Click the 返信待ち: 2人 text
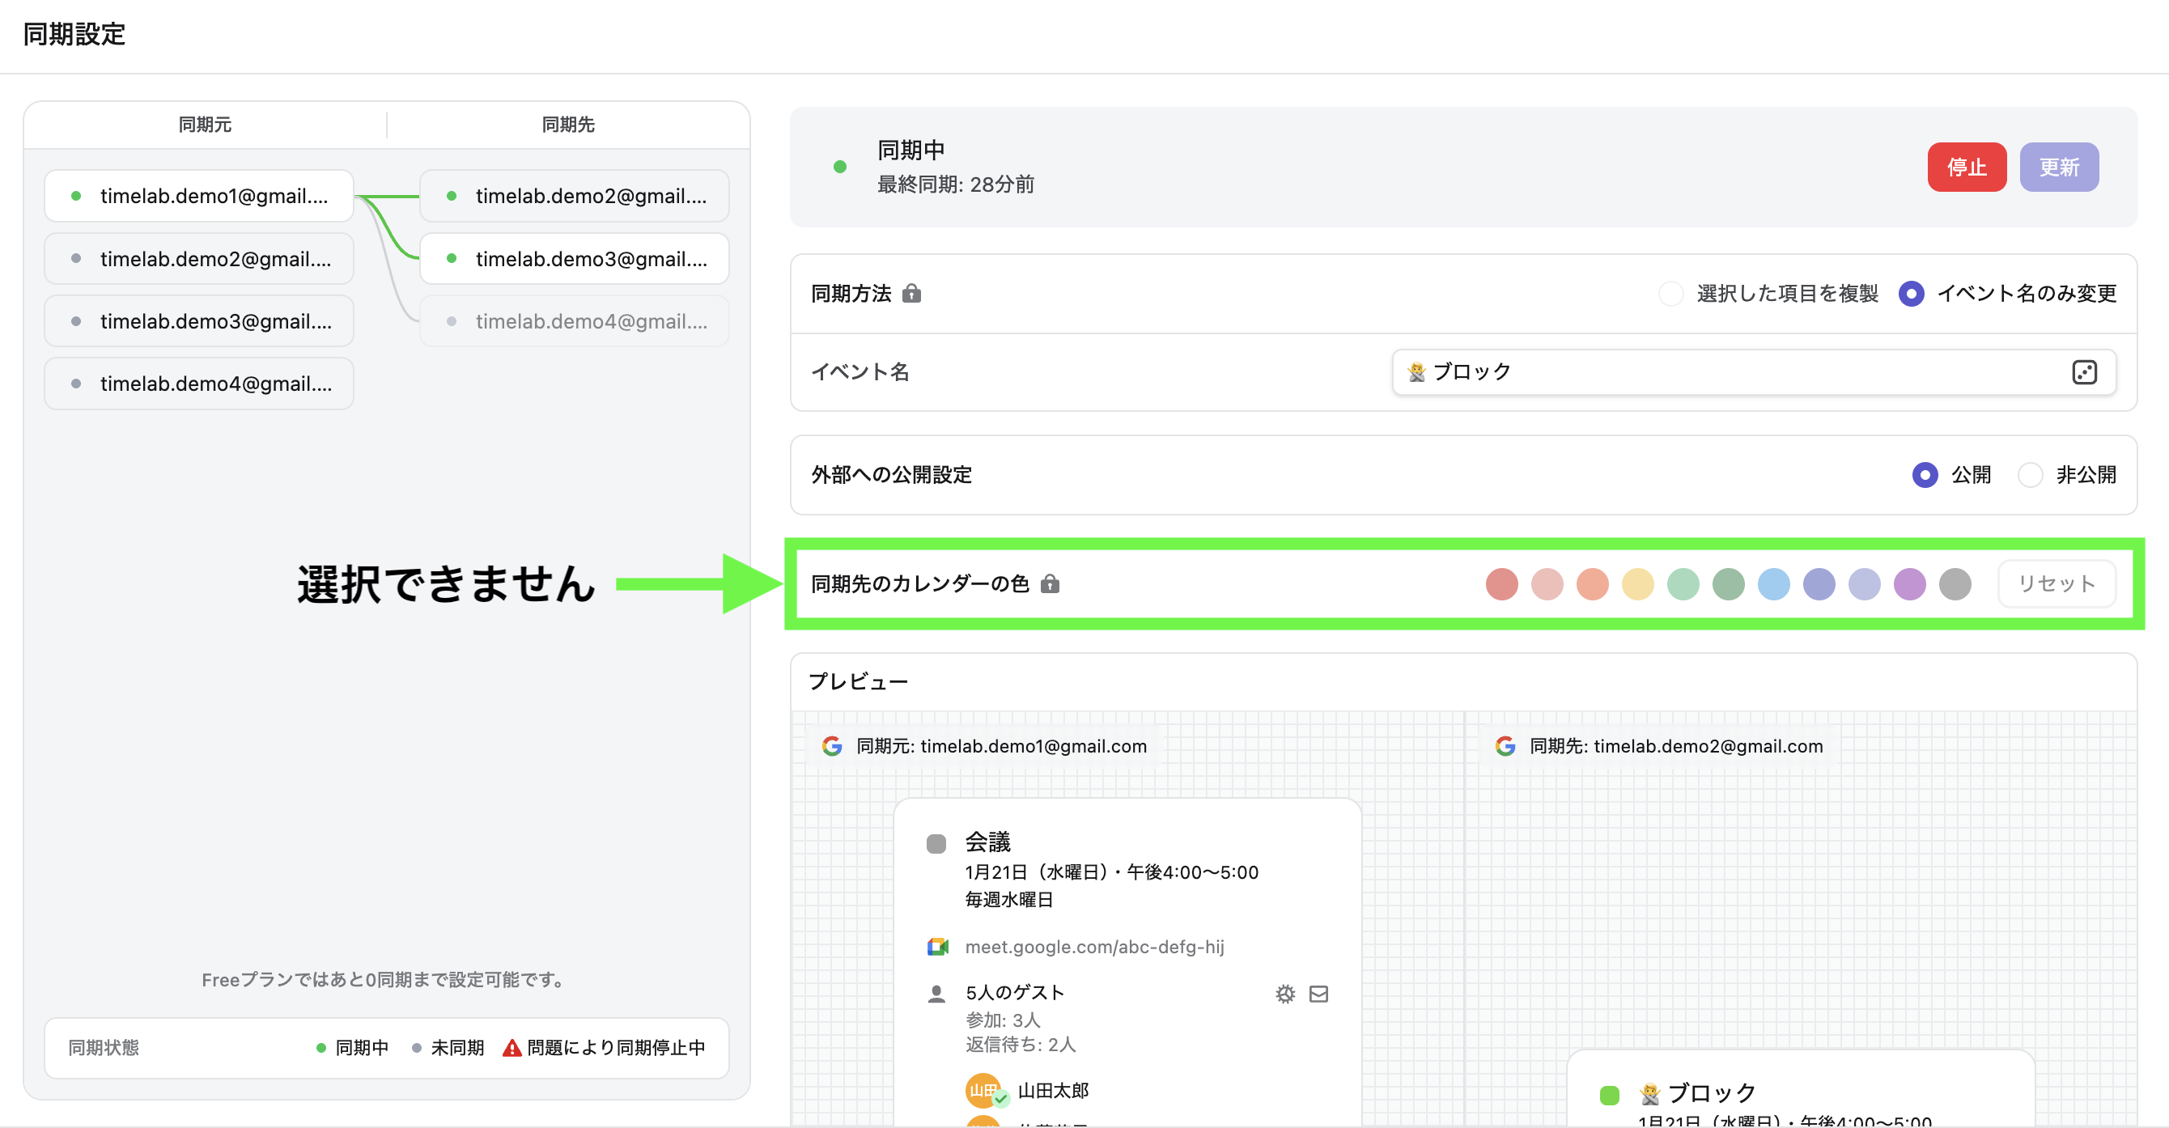 [x=1021, y=1045]
